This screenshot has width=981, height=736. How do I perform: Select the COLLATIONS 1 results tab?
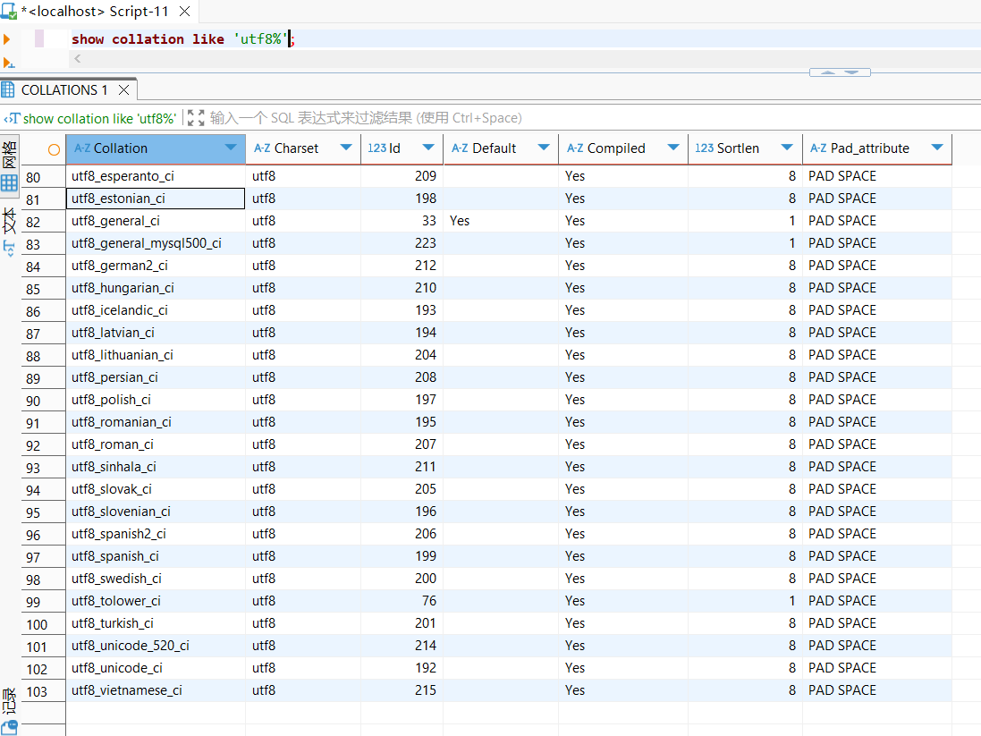64,90
